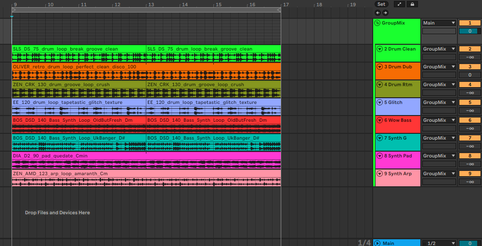The height and width of the screenshot is (246, 482).
Task: Open Glitch track output routing dropdown
Action: click(439, 103)
